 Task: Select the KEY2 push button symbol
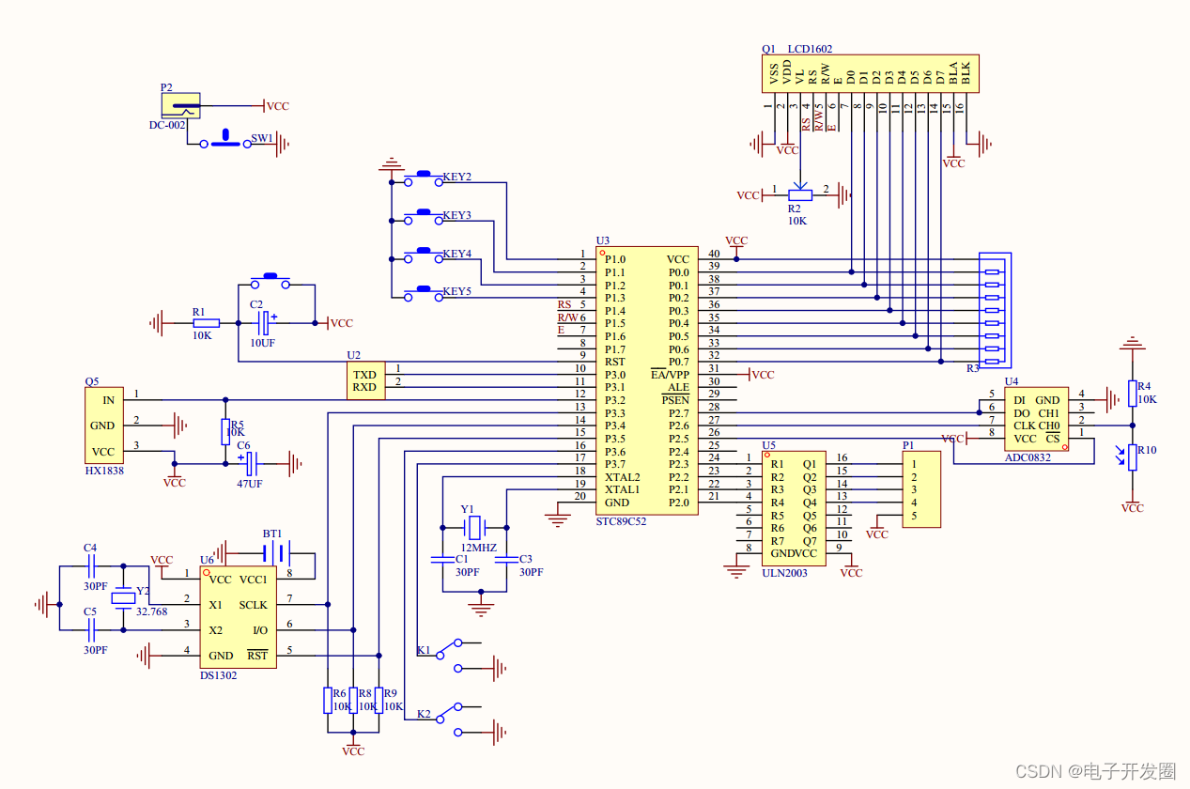424,178
